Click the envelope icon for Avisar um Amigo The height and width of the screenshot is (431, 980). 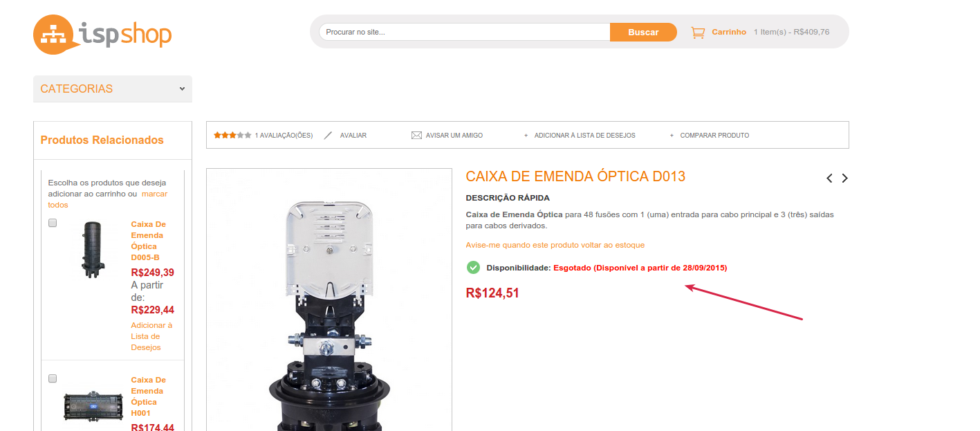pyautogui.click(x=416, y=136)
